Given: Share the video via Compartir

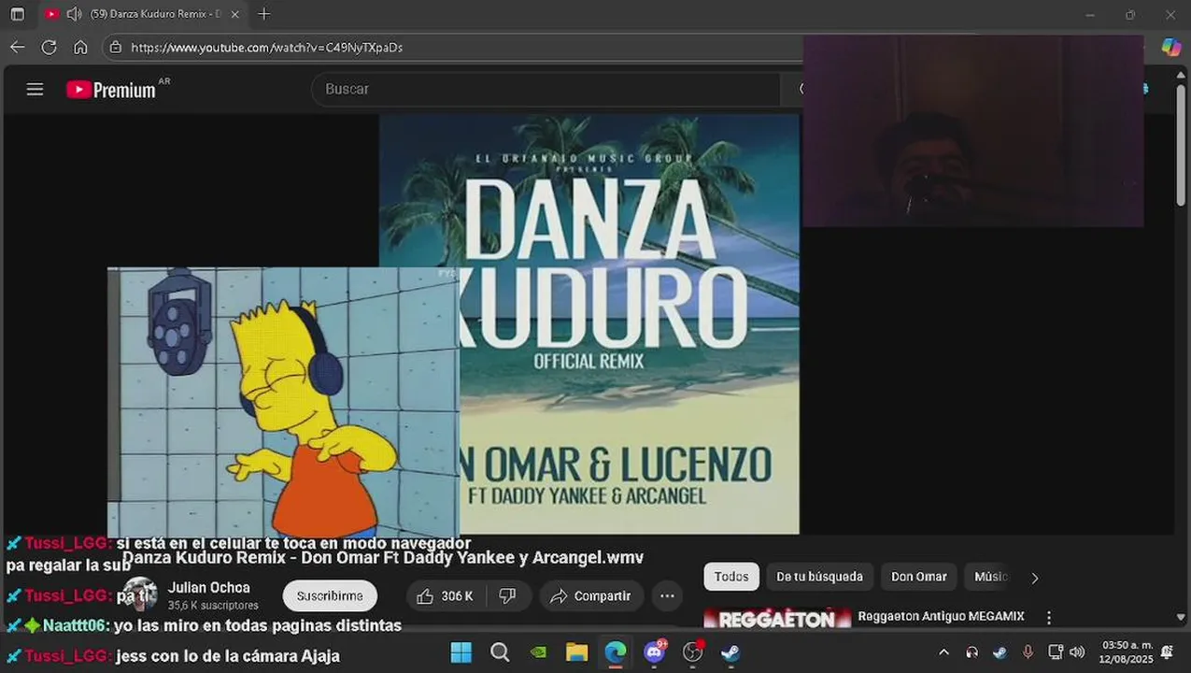Looking at the screenshot, I should [x=590, y=595].
